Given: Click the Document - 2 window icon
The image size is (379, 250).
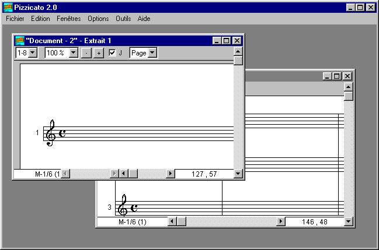Looking at the screenshot, I should tap(20, 41).
